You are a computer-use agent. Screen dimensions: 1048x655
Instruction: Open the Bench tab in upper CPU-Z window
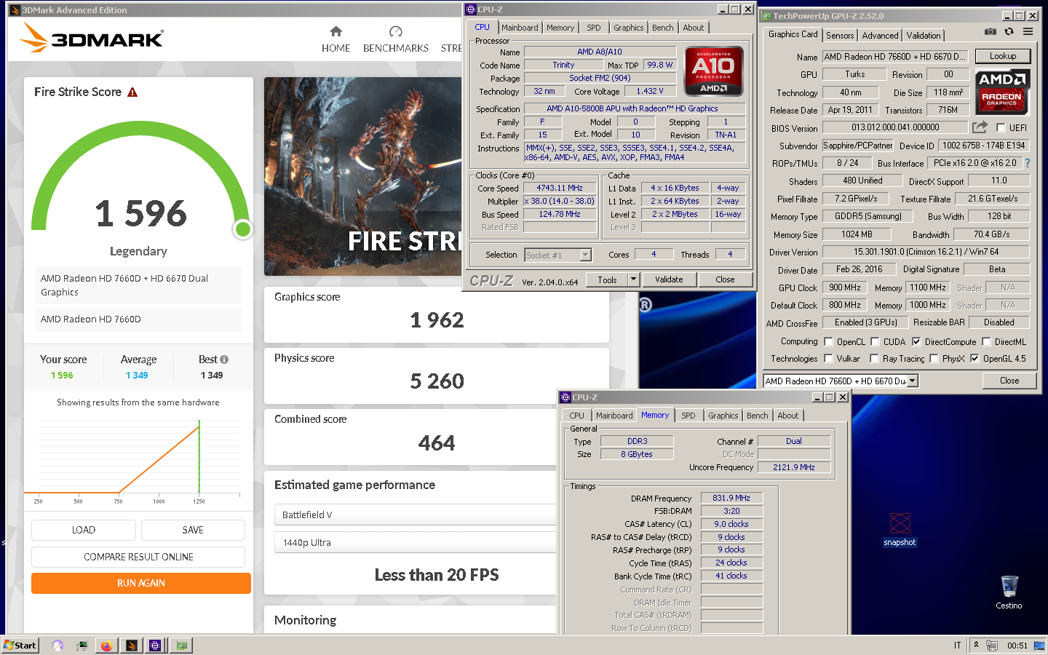click(662, 28)
